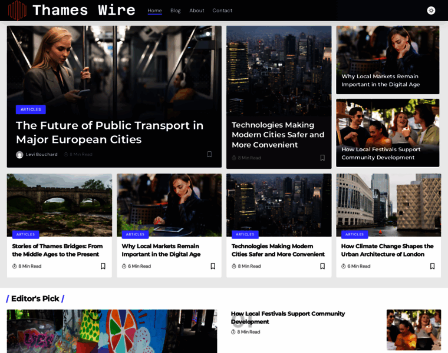Click the Thames Wire site title
The height and width of the screenshot is (353, 448).
click(x=84, y=10)
